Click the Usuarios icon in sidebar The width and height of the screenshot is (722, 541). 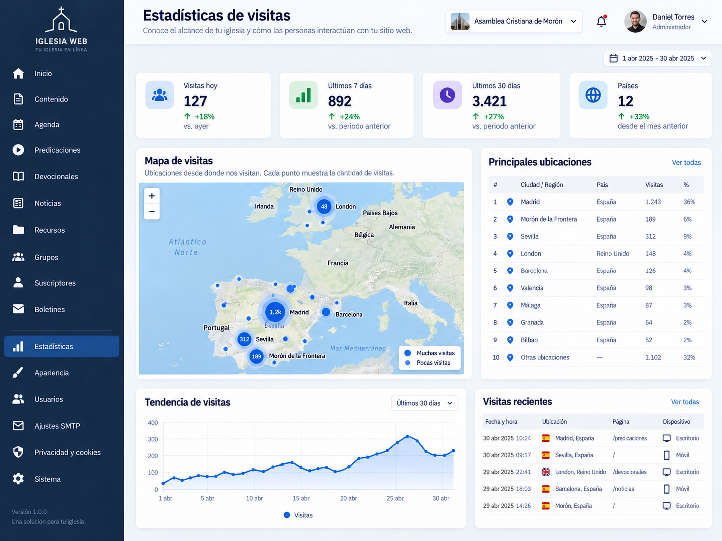pos(18,399)
